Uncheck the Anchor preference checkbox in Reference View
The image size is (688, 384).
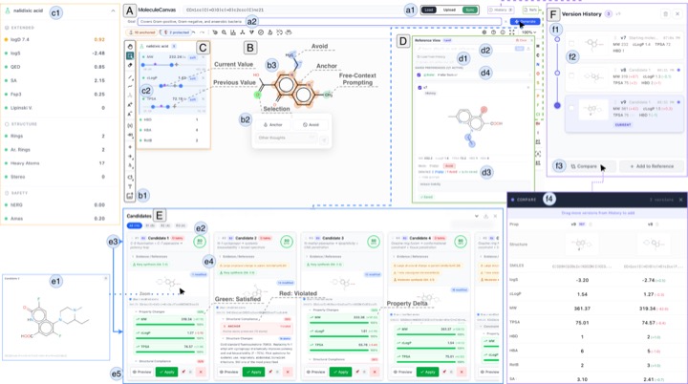point(419,75)
